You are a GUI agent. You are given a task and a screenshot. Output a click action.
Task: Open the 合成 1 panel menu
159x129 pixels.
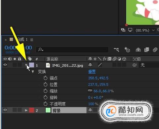click(x=32, y=40)
